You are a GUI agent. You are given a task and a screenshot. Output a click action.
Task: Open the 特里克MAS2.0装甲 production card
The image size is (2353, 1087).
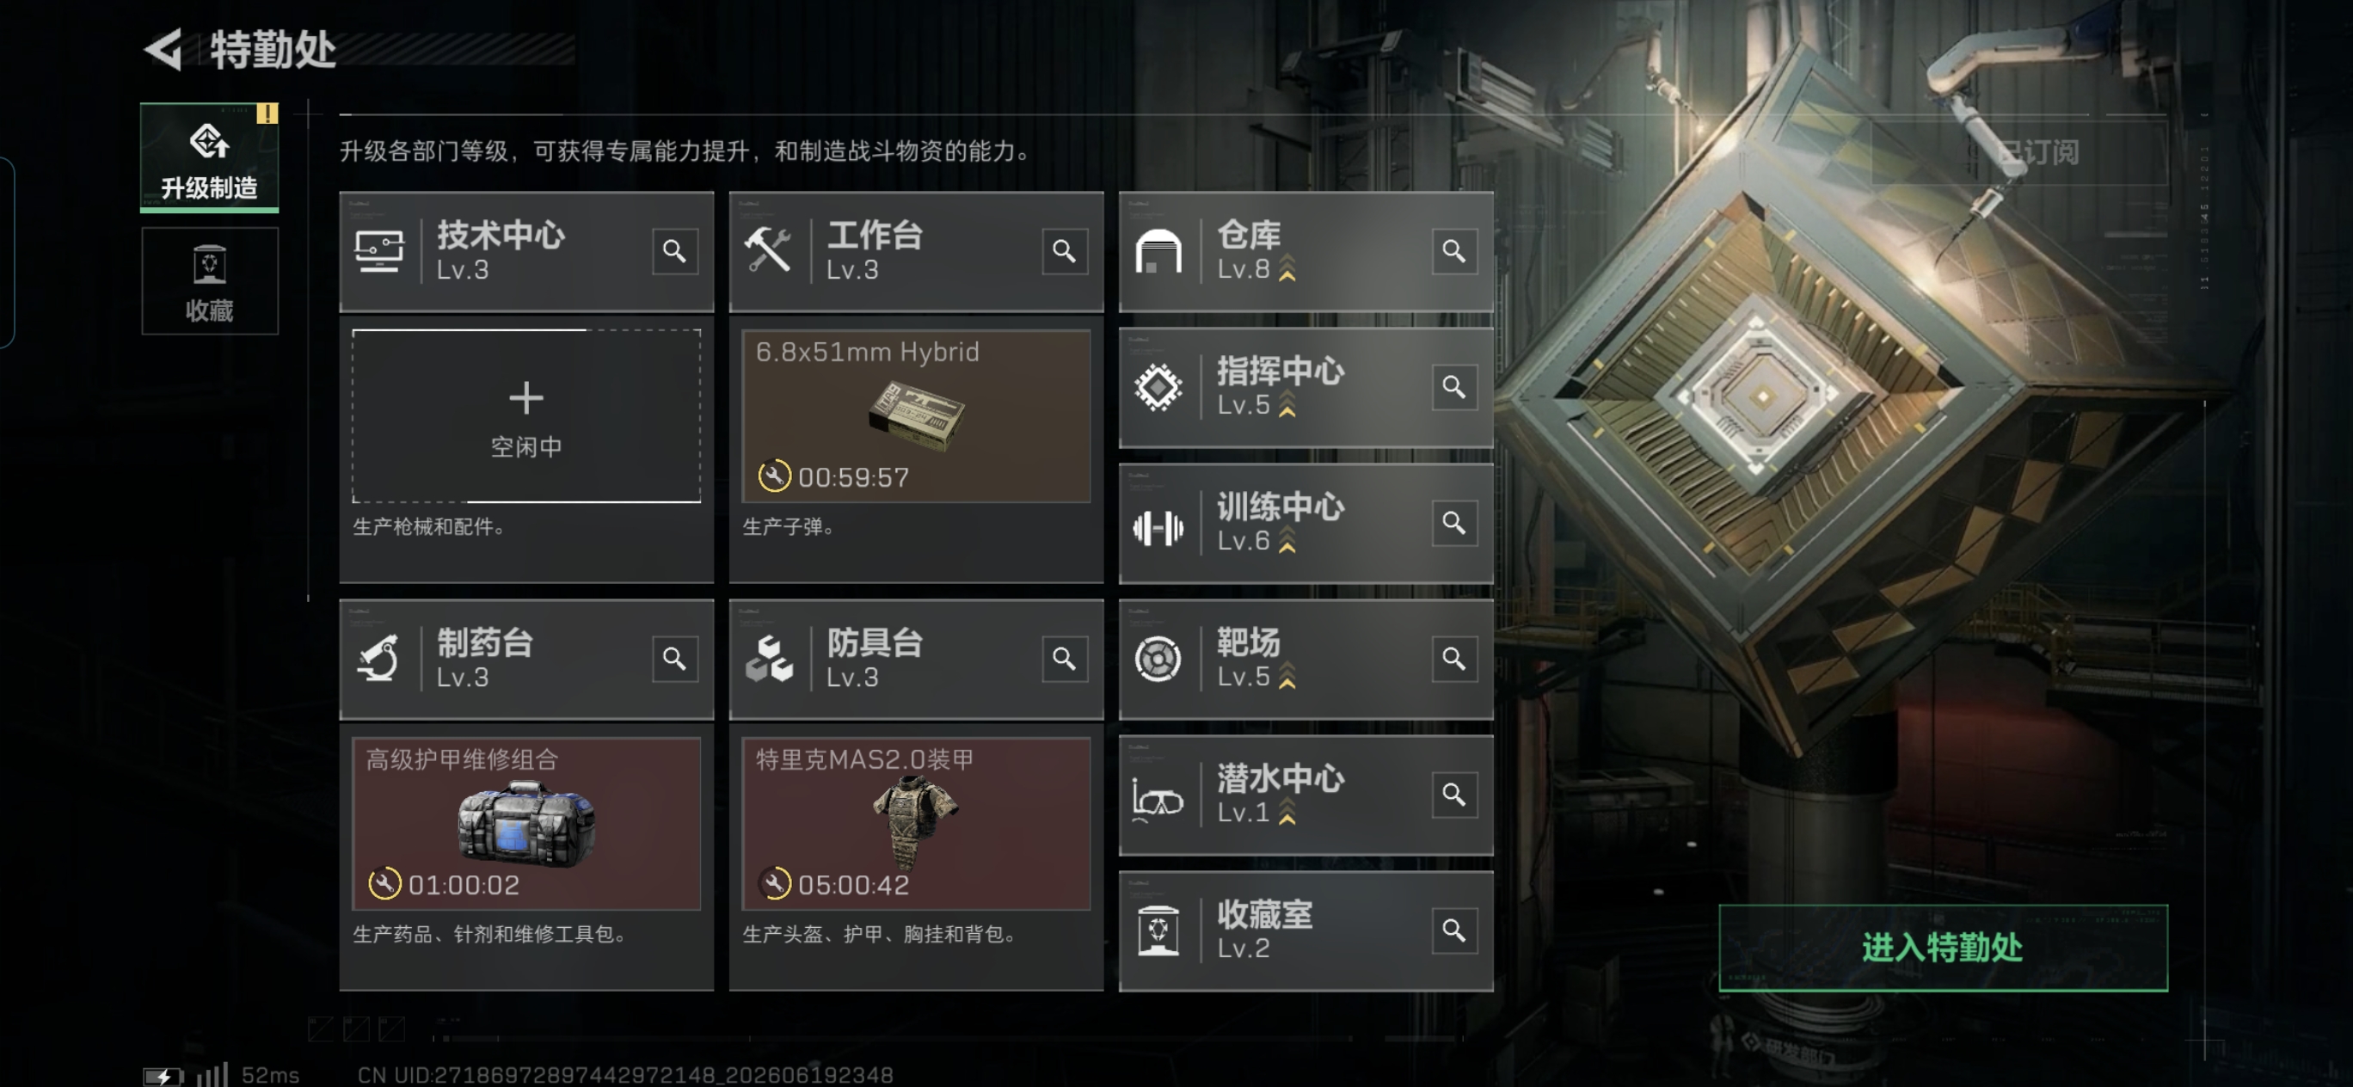click(x=916, y=823)
